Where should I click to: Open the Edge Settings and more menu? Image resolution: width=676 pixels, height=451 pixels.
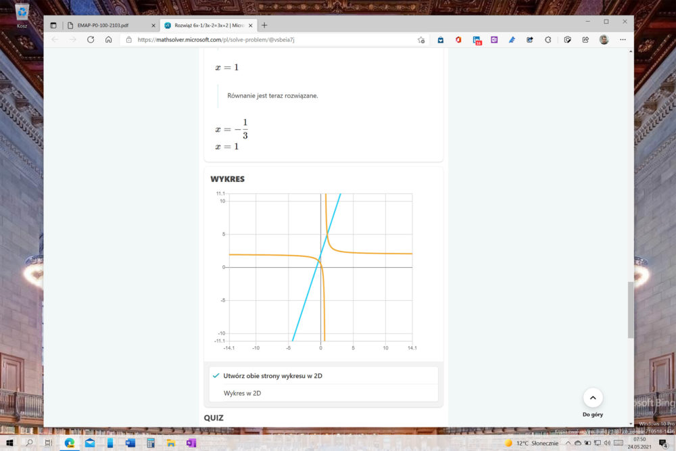(623, 40)
